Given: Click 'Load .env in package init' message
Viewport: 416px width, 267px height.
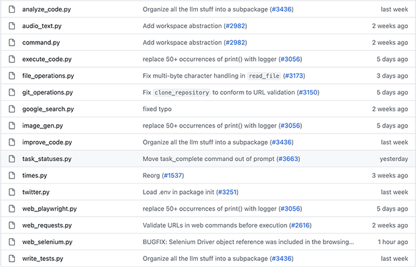Looking at the screenshot, I should (x=178, y=192).
